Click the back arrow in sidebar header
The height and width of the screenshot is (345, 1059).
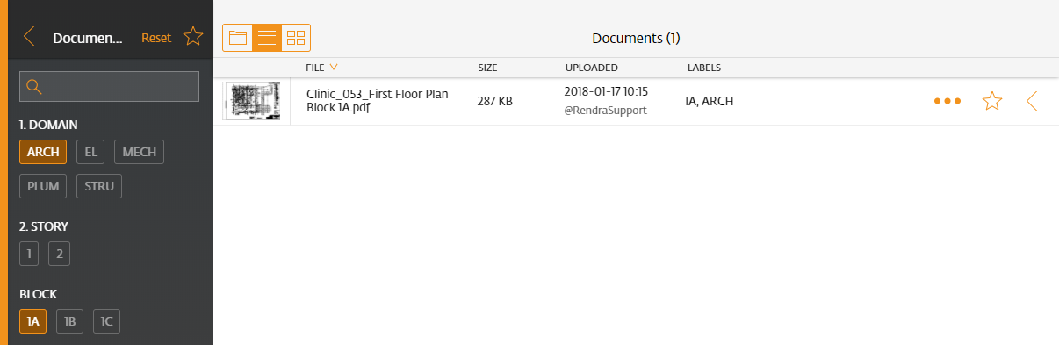click(x=29, y=37)
